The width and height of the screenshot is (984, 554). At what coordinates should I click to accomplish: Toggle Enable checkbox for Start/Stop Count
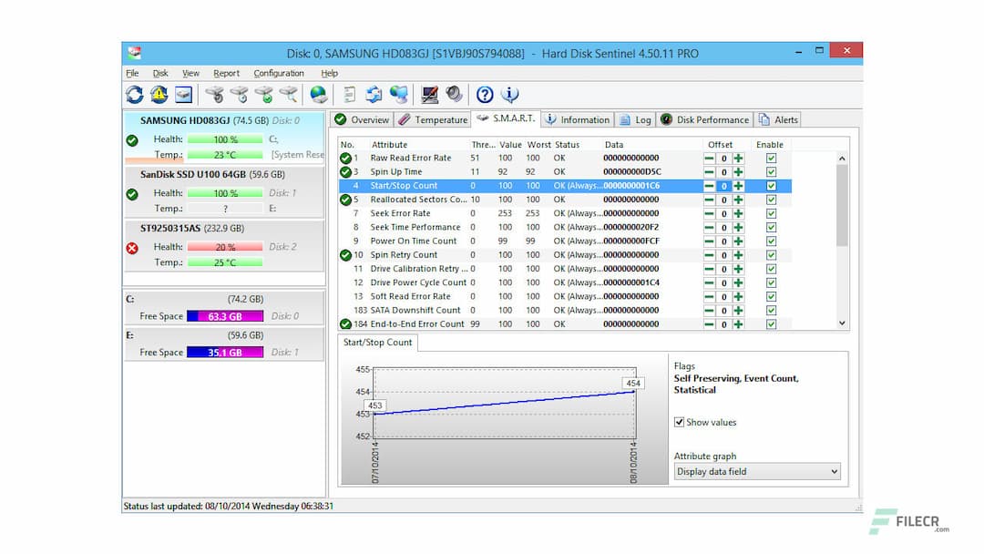[x=772, y=186]
